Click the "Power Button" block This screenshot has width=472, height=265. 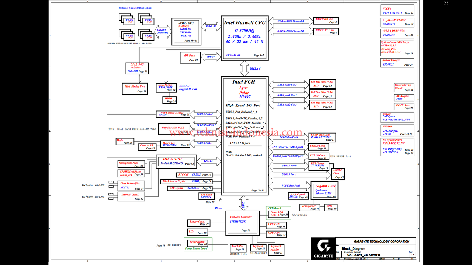pyautogui.click(x=198, y=243)
